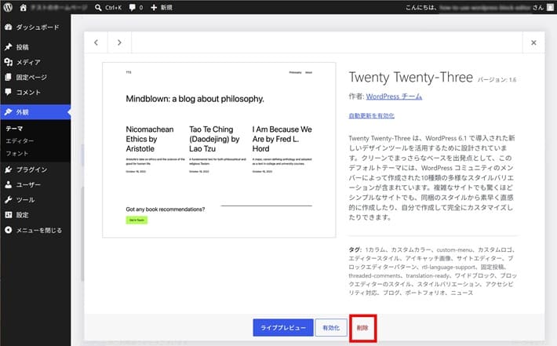Click the 新規 label in the admin bar
The image size is (557, 346).
pyautogui.click(x=166, y=8)
